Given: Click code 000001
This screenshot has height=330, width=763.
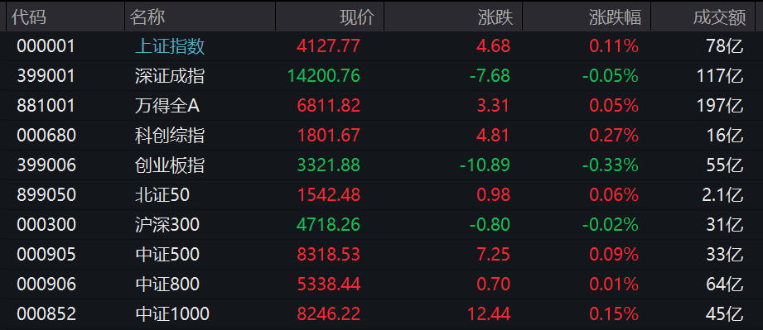Looking at the screenshot, I should pyautogui.click(x=46, y=46).
